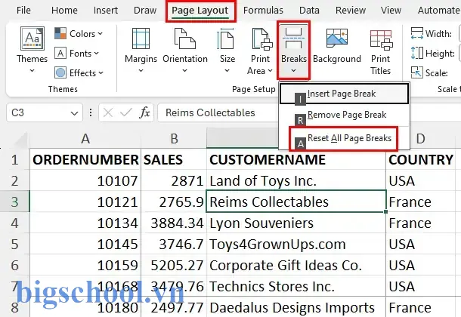Click cell containing Technics Stores Inc.
Image resolution: width=461 pixels, height=317 pixels.
tap(296, 287)
